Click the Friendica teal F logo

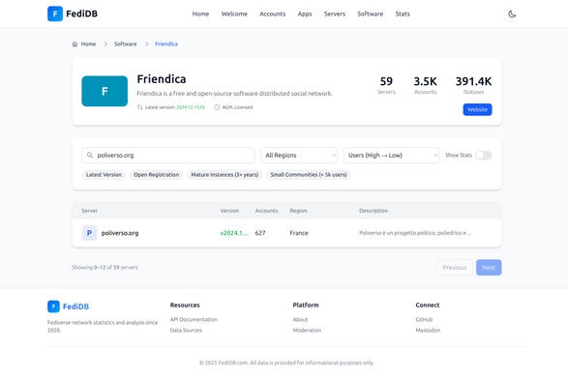[x=105, y=91]
